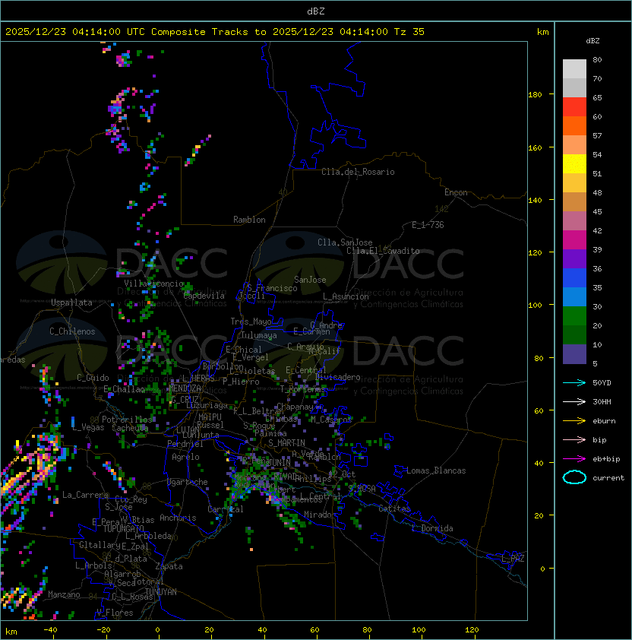Click the 'C_Guido' map label
The image size is (632, 640).
tap(93, 378)
